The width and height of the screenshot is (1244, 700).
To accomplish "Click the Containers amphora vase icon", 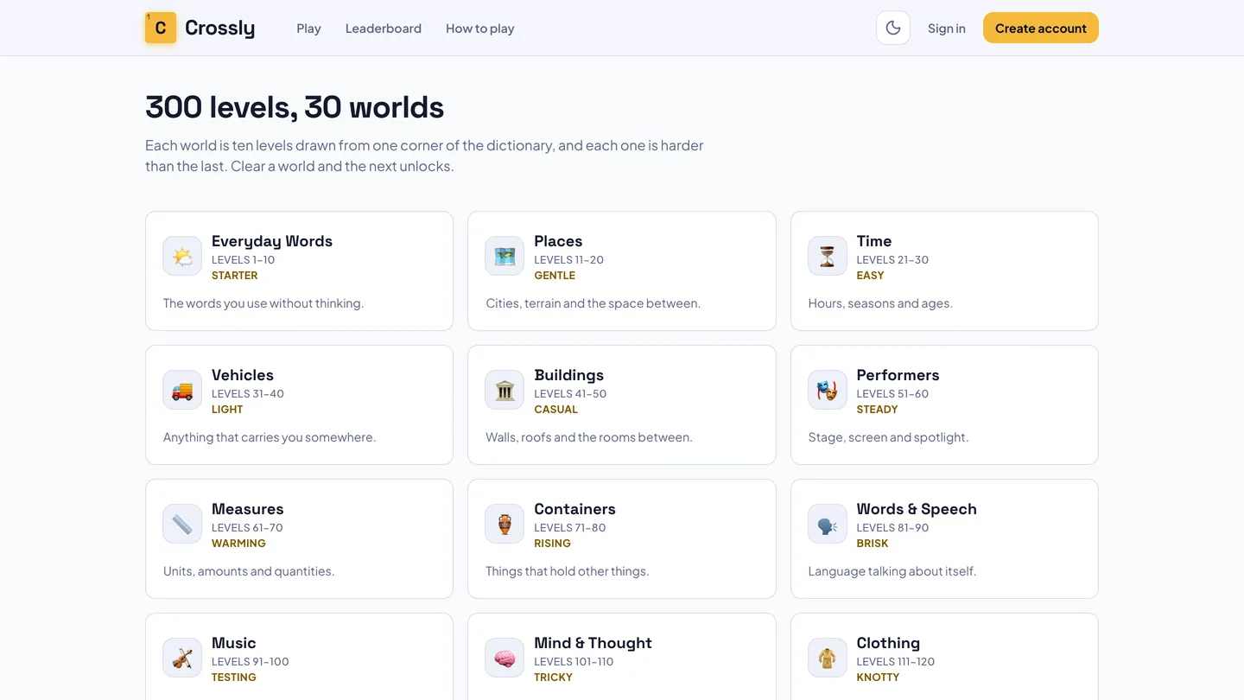I will point(505,525).
